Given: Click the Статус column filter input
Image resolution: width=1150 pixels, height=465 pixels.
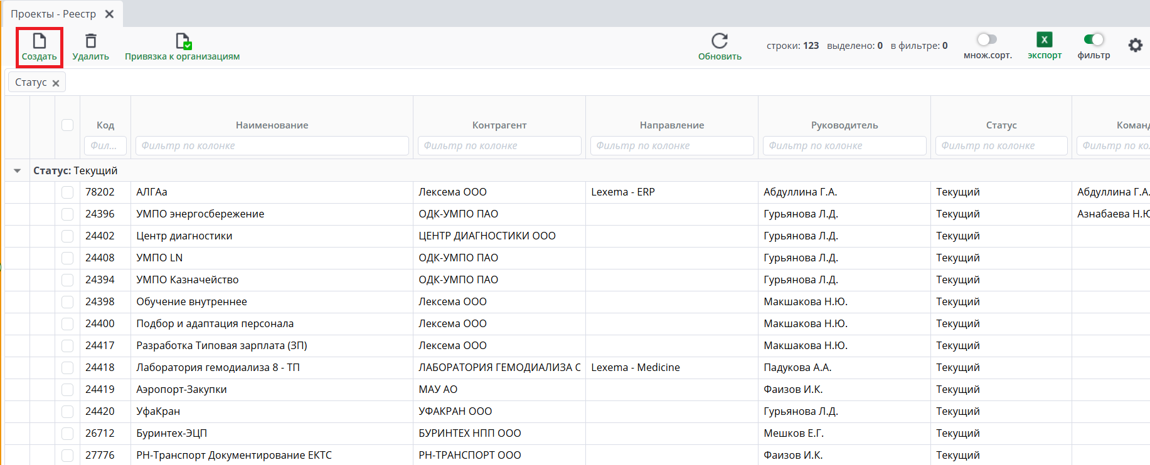Looking at the screenshot, I should 1001,146.
